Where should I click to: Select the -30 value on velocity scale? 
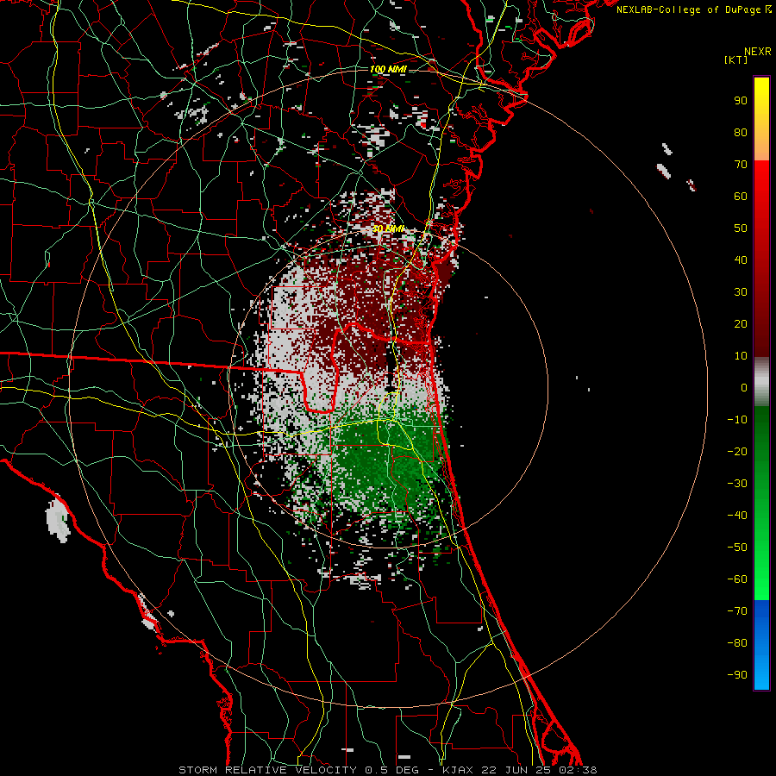tap(737, 484)
